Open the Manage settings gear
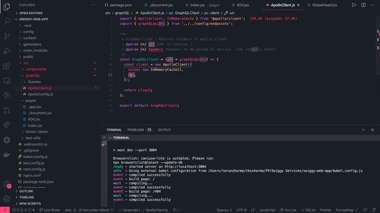Screen dimensions: 380x213 click(x=7, y=199)
